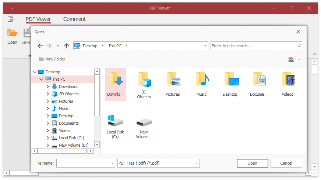
Task: Open the quick access toolbar dropdown
Action: click(x=12, y=8)
